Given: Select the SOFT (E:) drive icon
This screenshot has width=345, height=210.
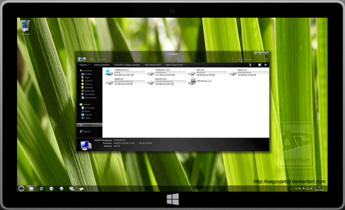Looking at the screenshot, I should point(191,74).
